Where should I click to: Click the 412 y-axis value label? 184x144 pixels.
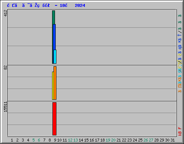click(5, 13)
